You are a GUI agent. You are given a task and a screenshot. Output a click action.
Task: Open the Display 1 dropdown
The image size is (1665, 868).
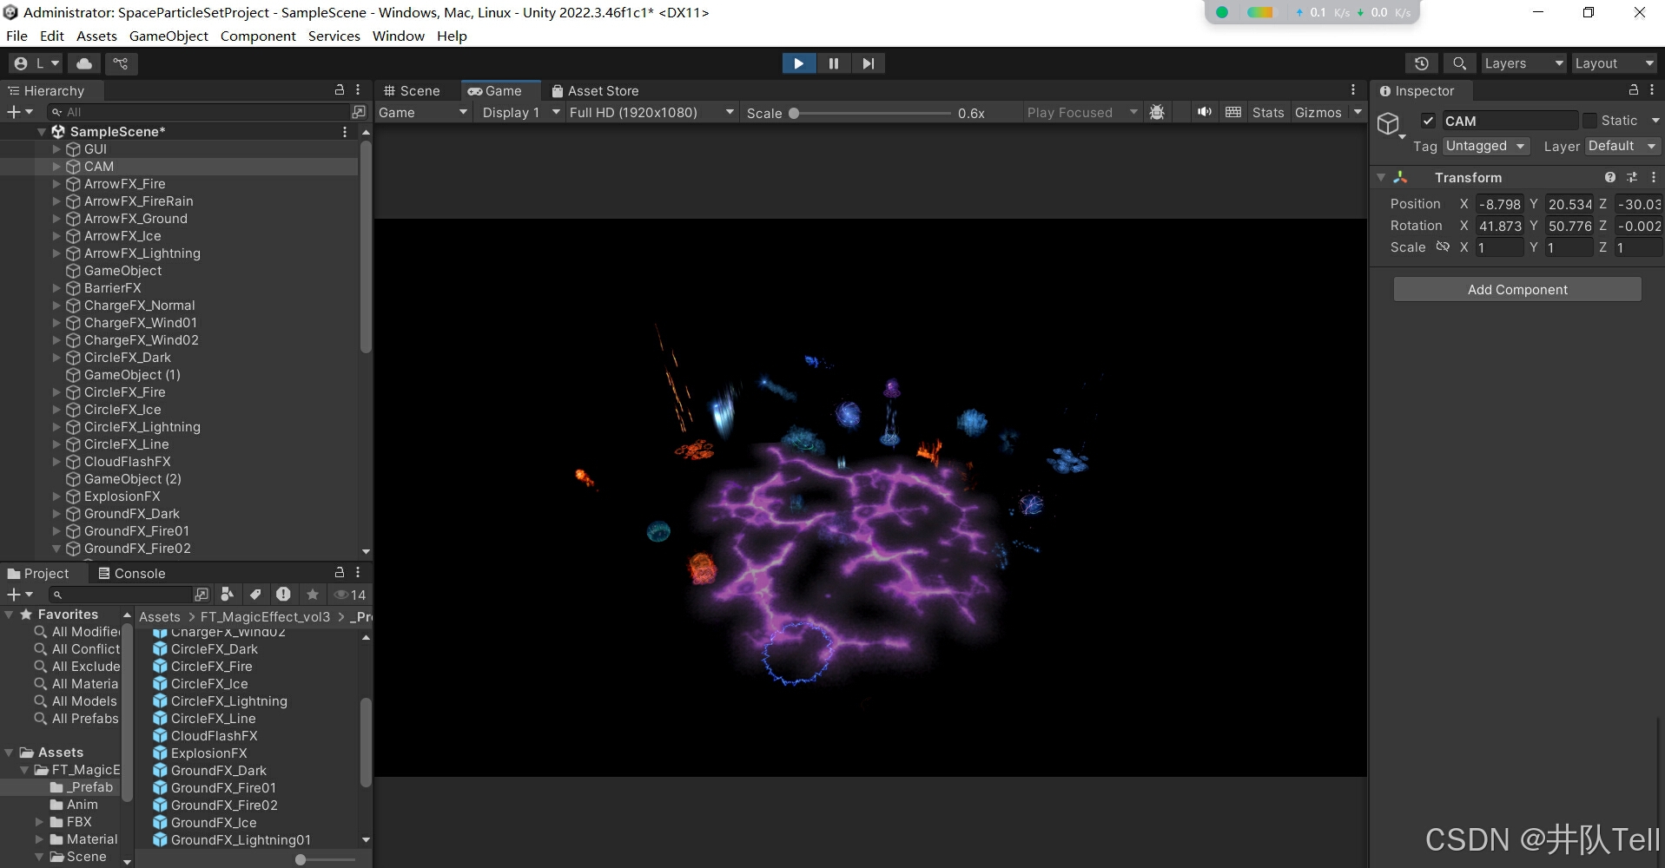[521, 113]
